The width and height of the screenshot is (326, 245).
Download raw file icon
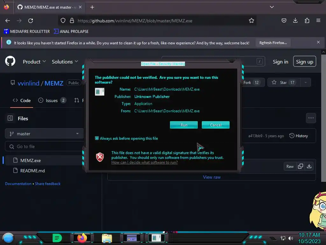click(x=309, y=166)
